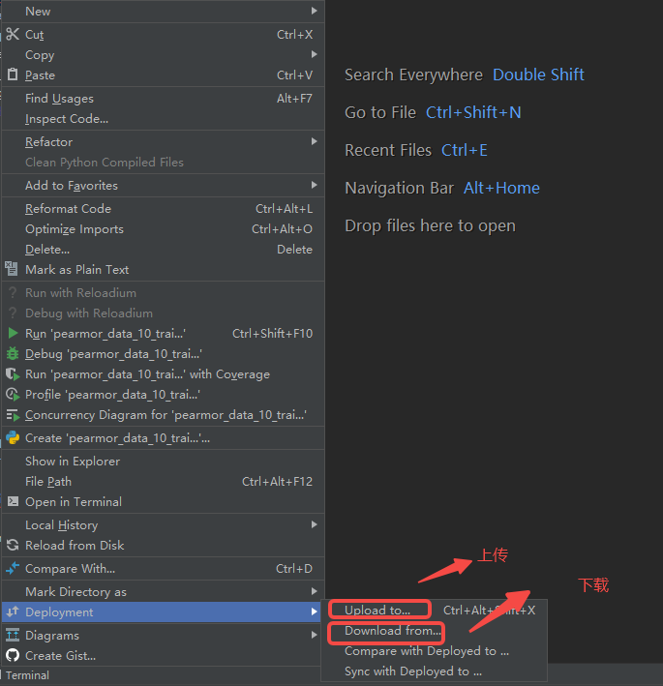Image resolution: width=663 pixels, height=686 pixels.
Task: Expand the Add to Favorites submenu arrow
Action: pos(314,185)
